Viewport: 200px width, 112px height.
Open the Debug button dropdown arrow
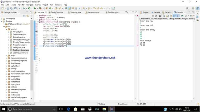point(26,8)
